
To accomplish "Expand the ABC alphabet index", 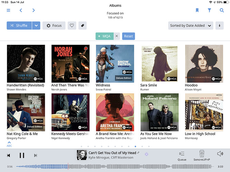I will click(9, 144).
